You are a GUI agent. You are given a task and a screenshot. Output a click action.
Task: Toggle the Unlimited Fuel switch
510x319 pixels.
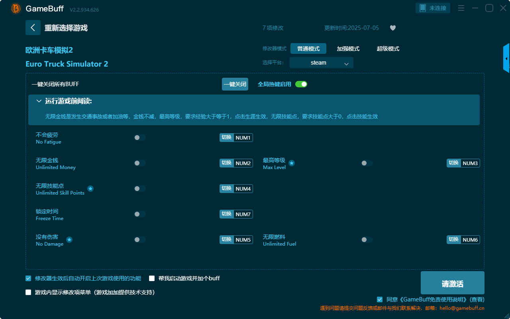[x=367, y=240]
